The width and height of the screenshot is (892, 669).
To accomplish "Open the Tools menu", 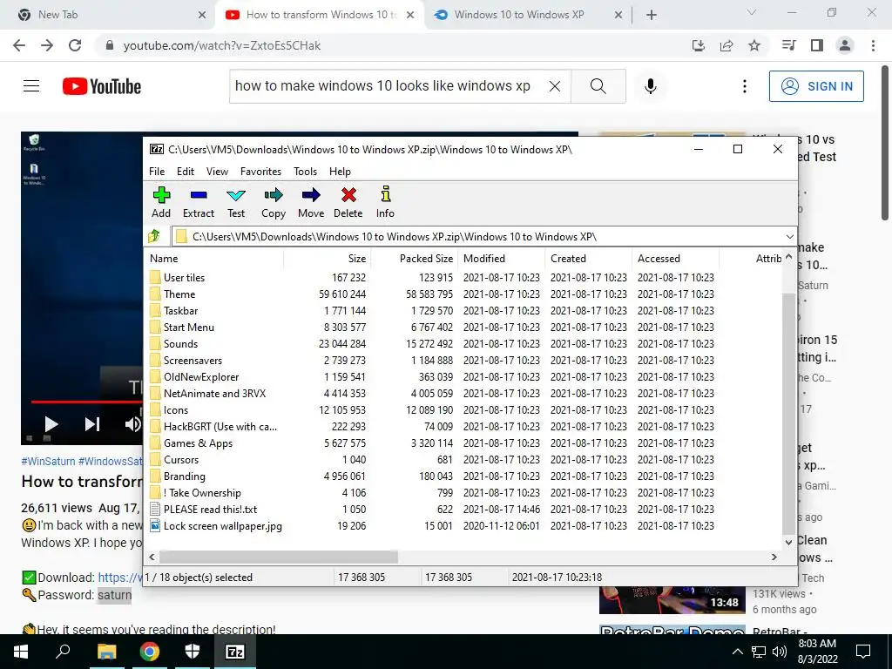I will tap(305, 172).
